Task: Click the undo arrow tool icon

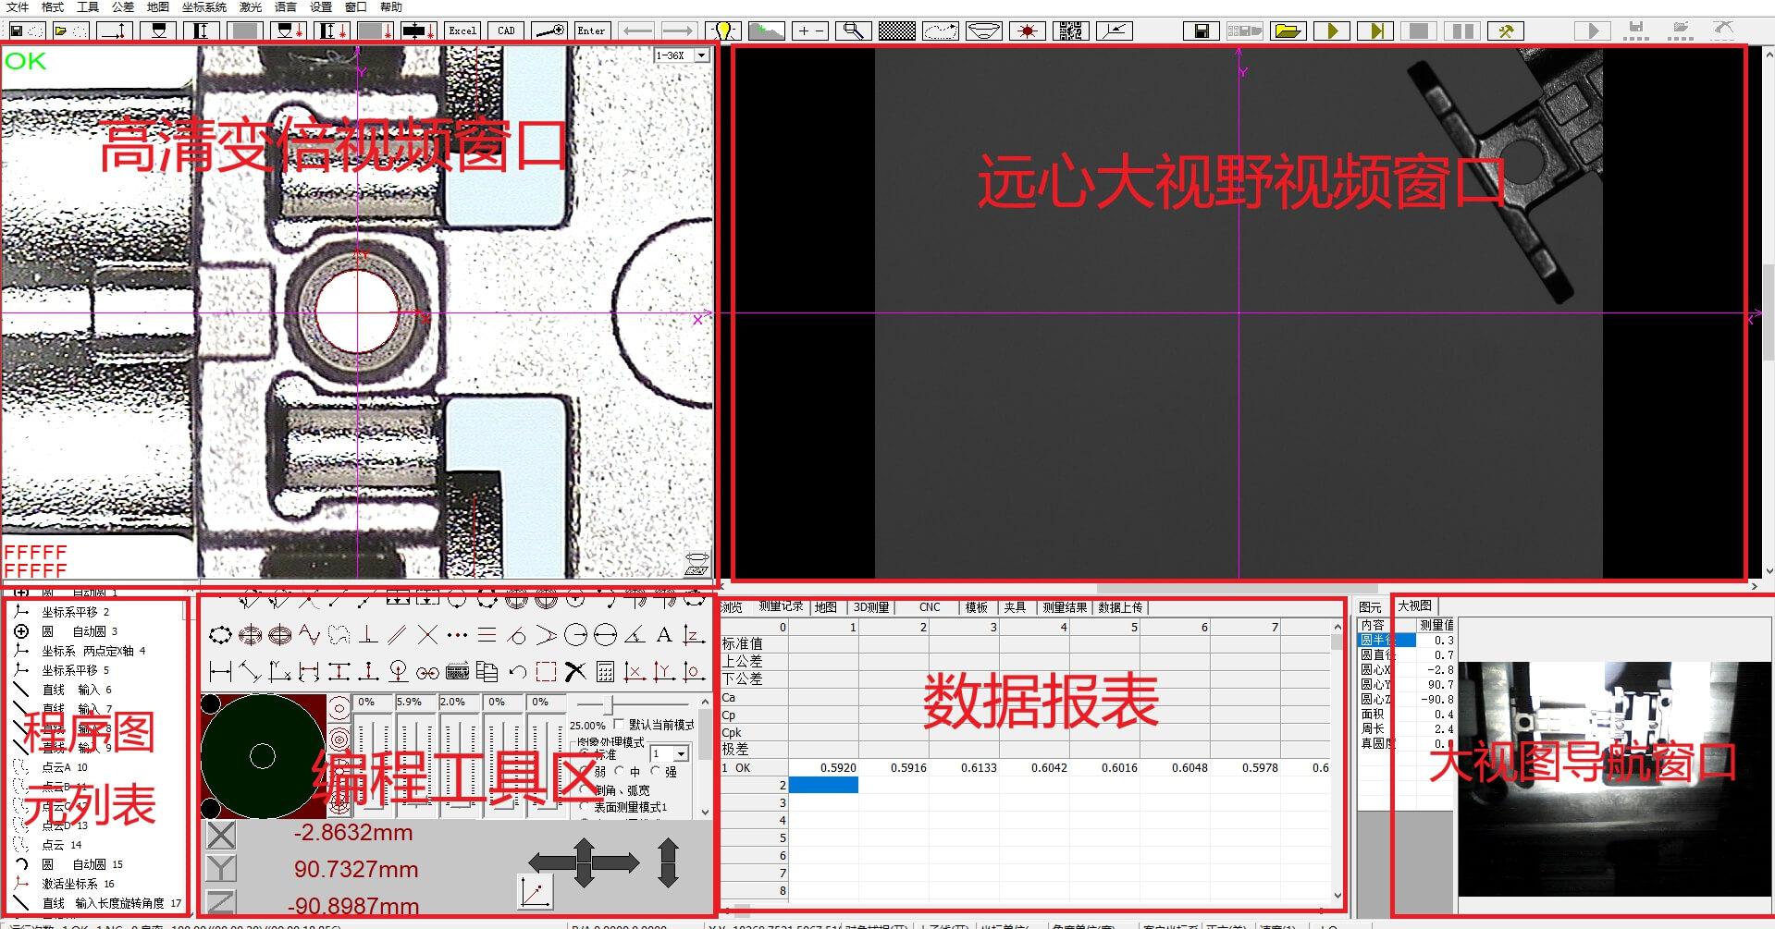Action: pos(518,672)
